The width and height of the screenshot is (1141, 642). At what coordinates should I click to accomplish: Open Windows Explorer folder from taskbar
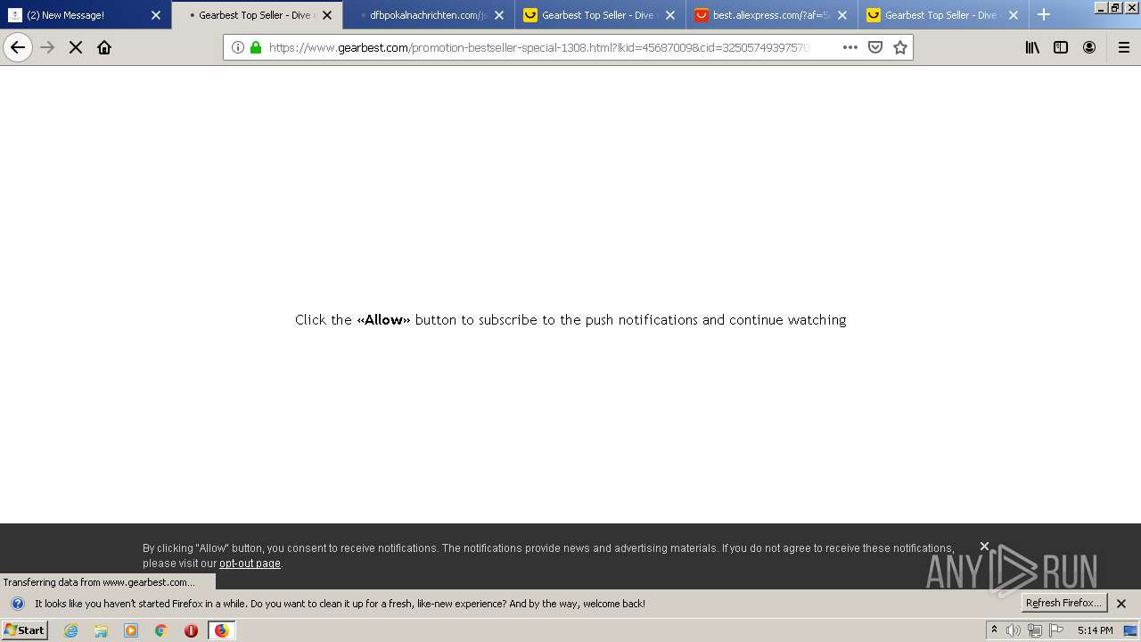(101, 630)
